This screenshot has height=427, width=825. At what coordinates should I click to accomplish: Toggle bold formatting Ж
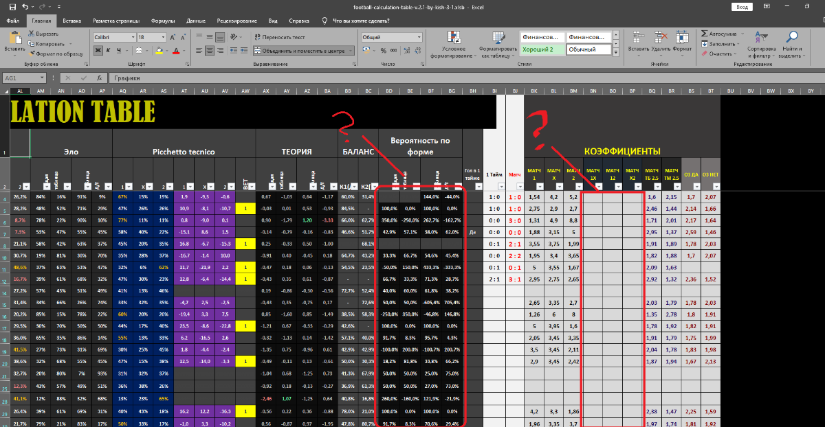pos(98,50)
